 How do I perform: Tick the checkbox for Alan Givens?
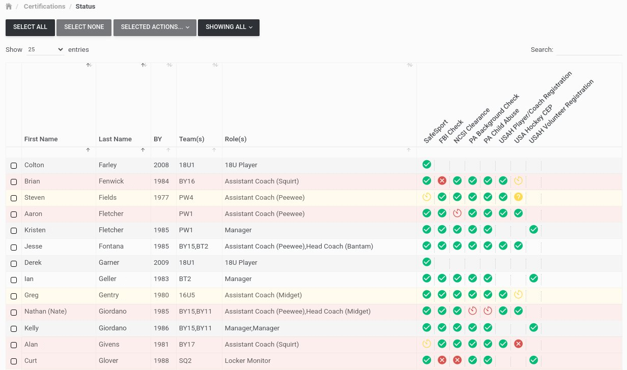click(14, 345)
